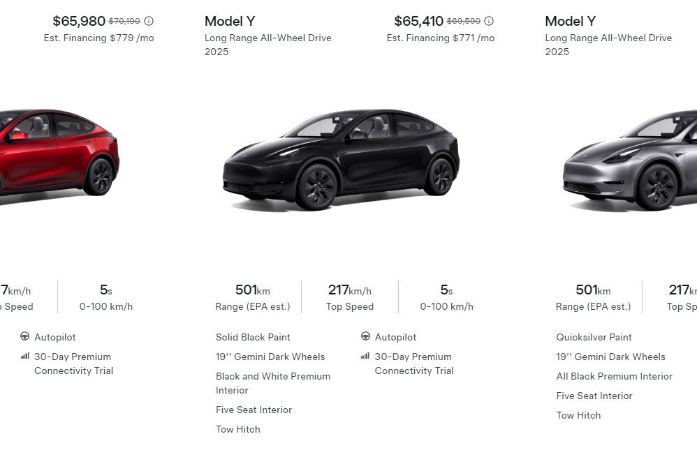This screenshot has width=697, height=464.
Task: Click the Solid Black Paint feature entry
Action: [253, 337]
